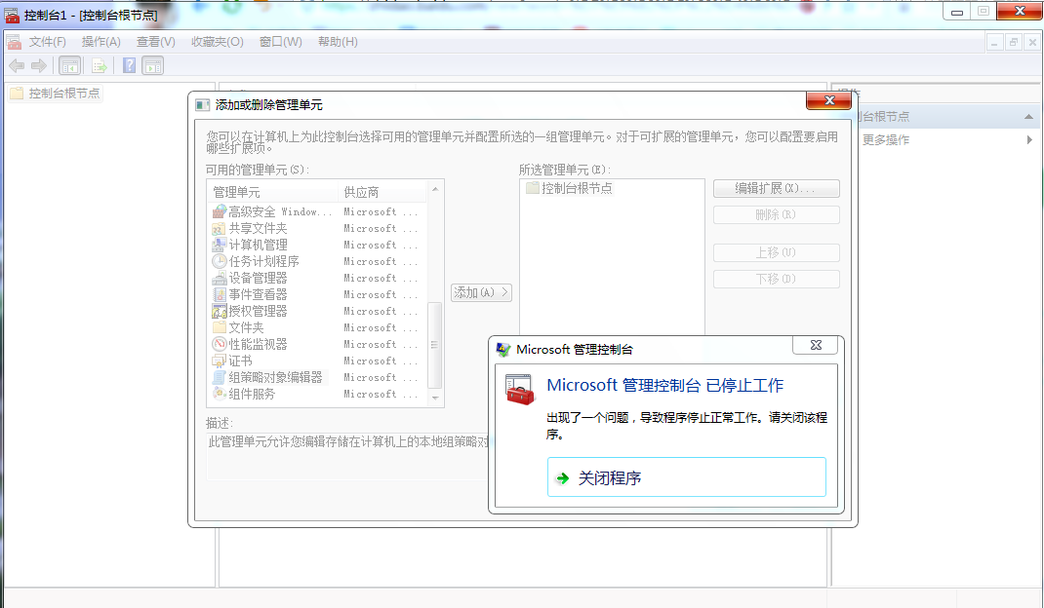Image resolution: width=1044 pixels, height=608 pixels.
Task: Open 查看(V) menu
Action: click(156, 42)
